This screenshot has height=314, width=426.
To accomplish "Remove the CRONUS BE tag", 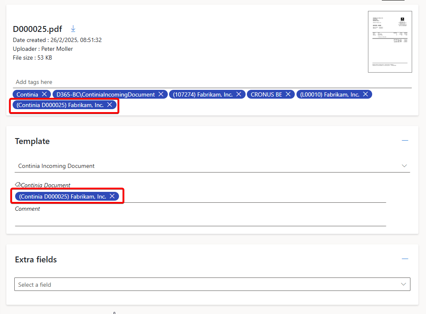I will (288, 94).
